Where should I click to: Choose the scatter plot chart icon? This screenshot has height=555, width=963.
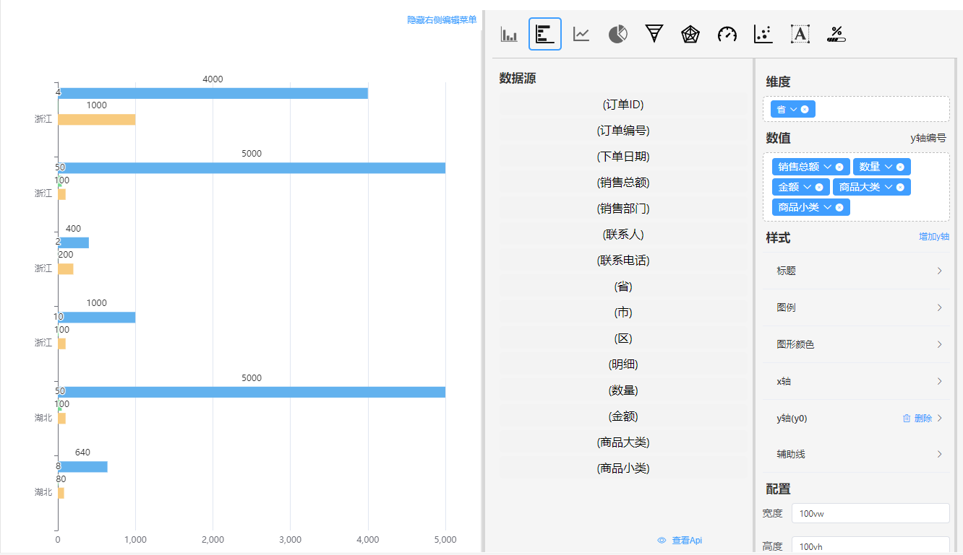[x=763, y=34]
